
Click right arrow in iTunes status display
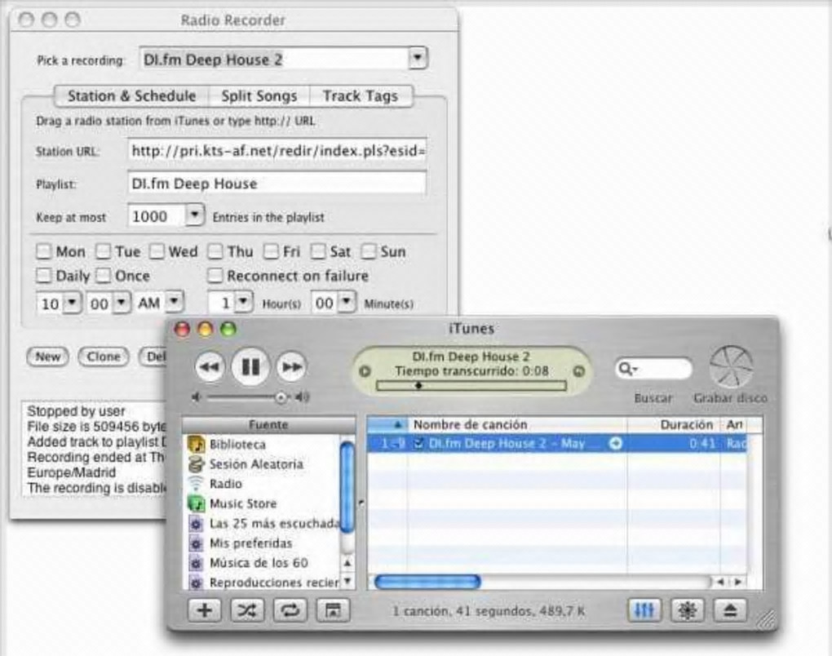click(579, 371)
